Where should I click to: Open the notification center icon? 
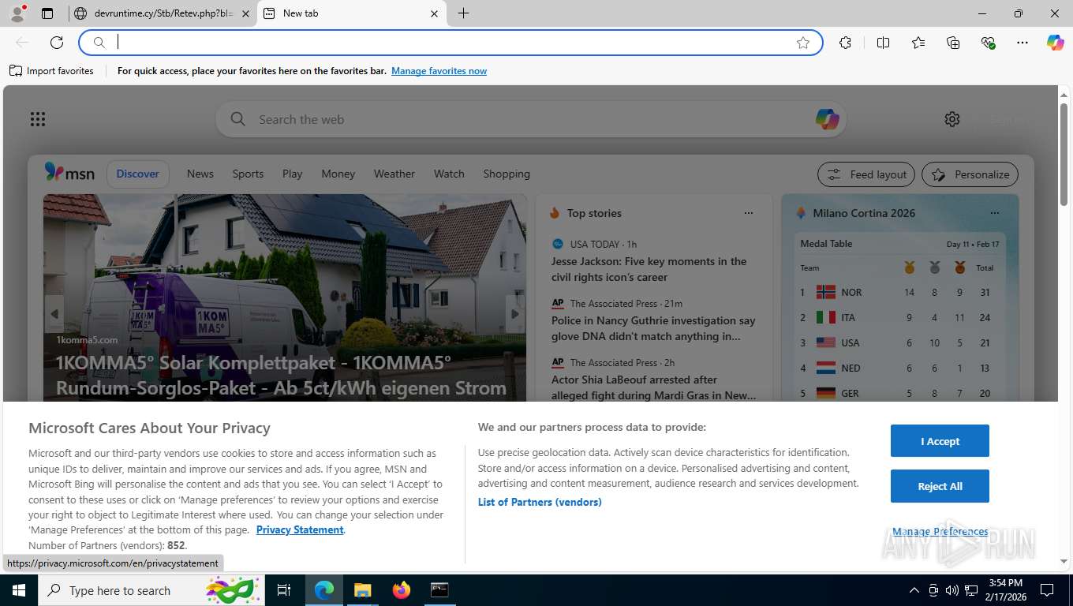tap(1047, 590)
